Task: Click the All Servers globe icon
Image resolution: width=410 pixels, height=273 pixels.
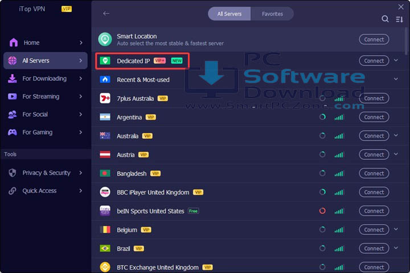Action: coord(13,60)
